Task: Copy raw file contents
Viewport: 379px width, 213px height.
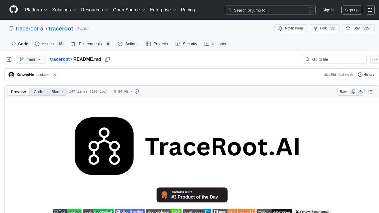Action: [x=353, y=92]
